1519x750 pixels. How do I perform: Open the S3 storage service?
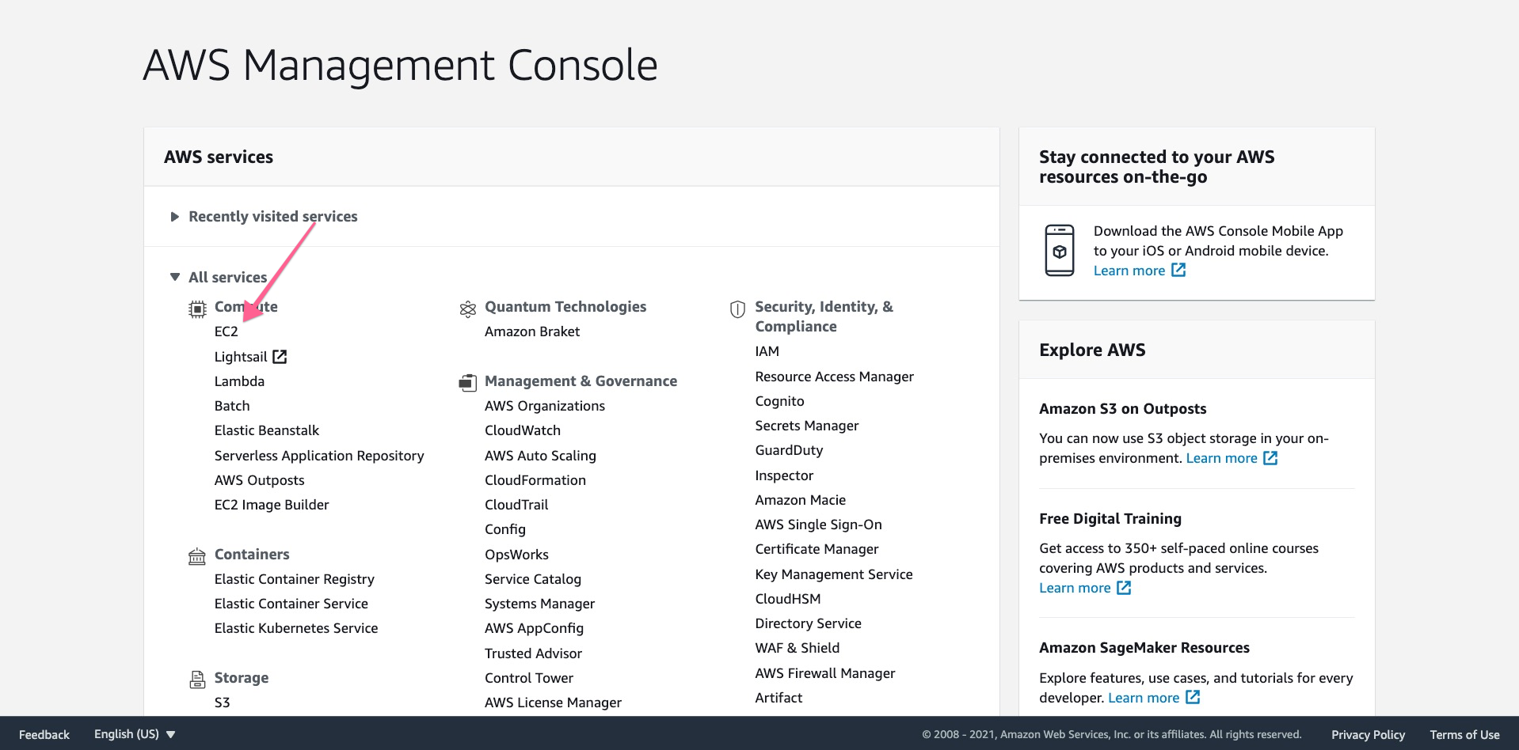coord(223,703)
